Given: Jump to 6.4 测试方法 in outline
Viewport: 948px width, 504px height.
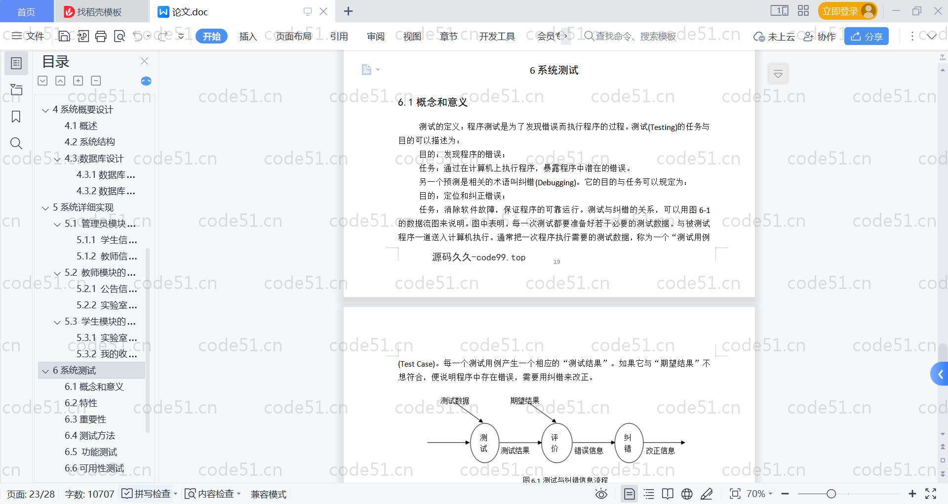Looking at the screenshot, I should tap(90, 435).
